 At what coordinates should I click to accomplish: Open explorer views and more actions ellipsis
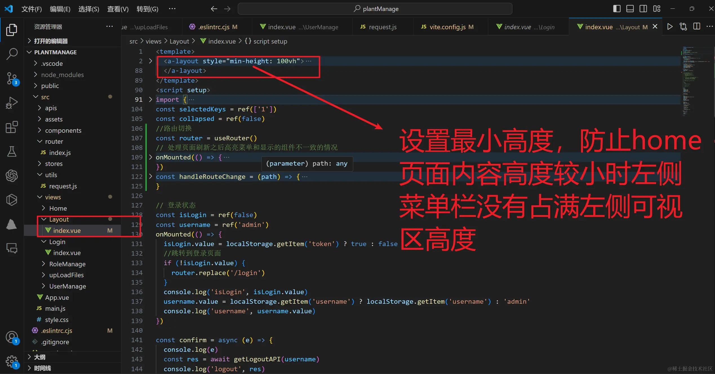point(109,26)
